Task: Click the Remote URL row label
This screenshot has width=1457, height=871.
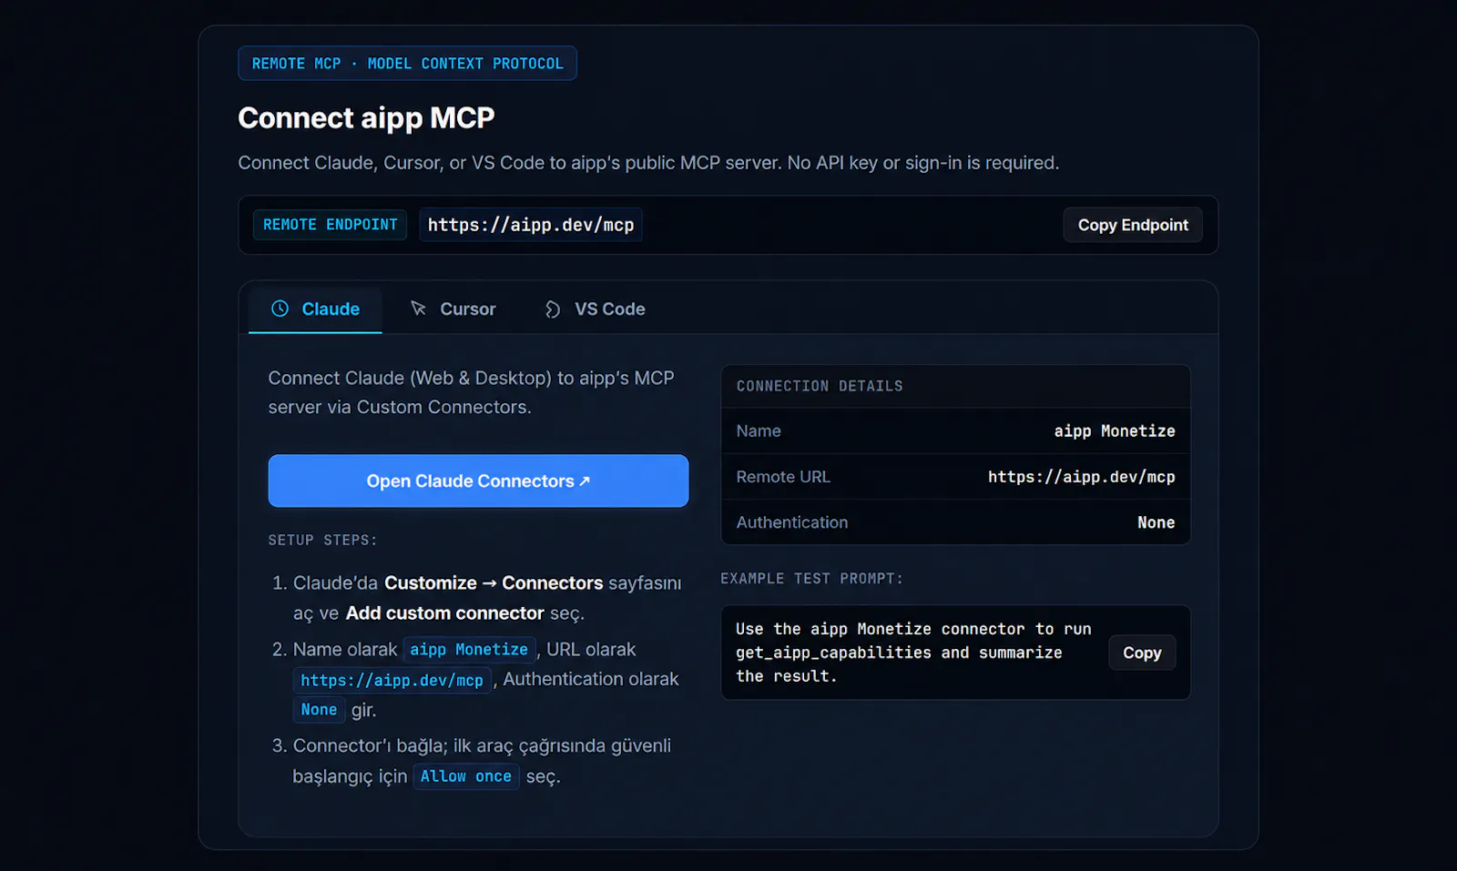Action: pyautogui.click(x=783, y=477)
